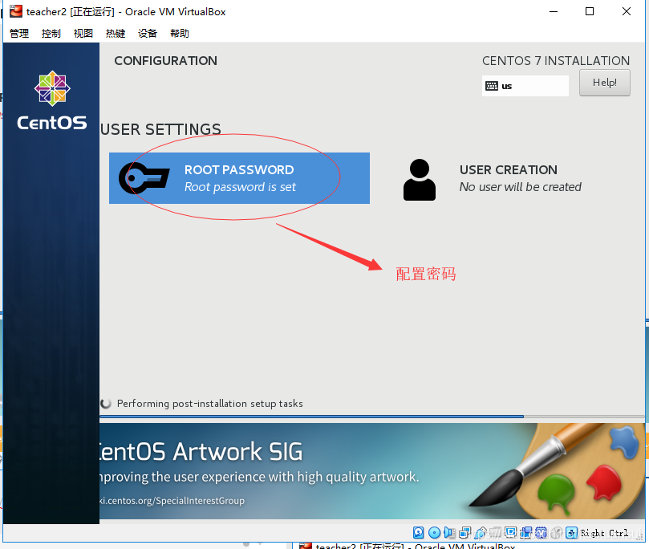Click the 'Root password is set' status text
649x549 pixels.
coord(240,187)
